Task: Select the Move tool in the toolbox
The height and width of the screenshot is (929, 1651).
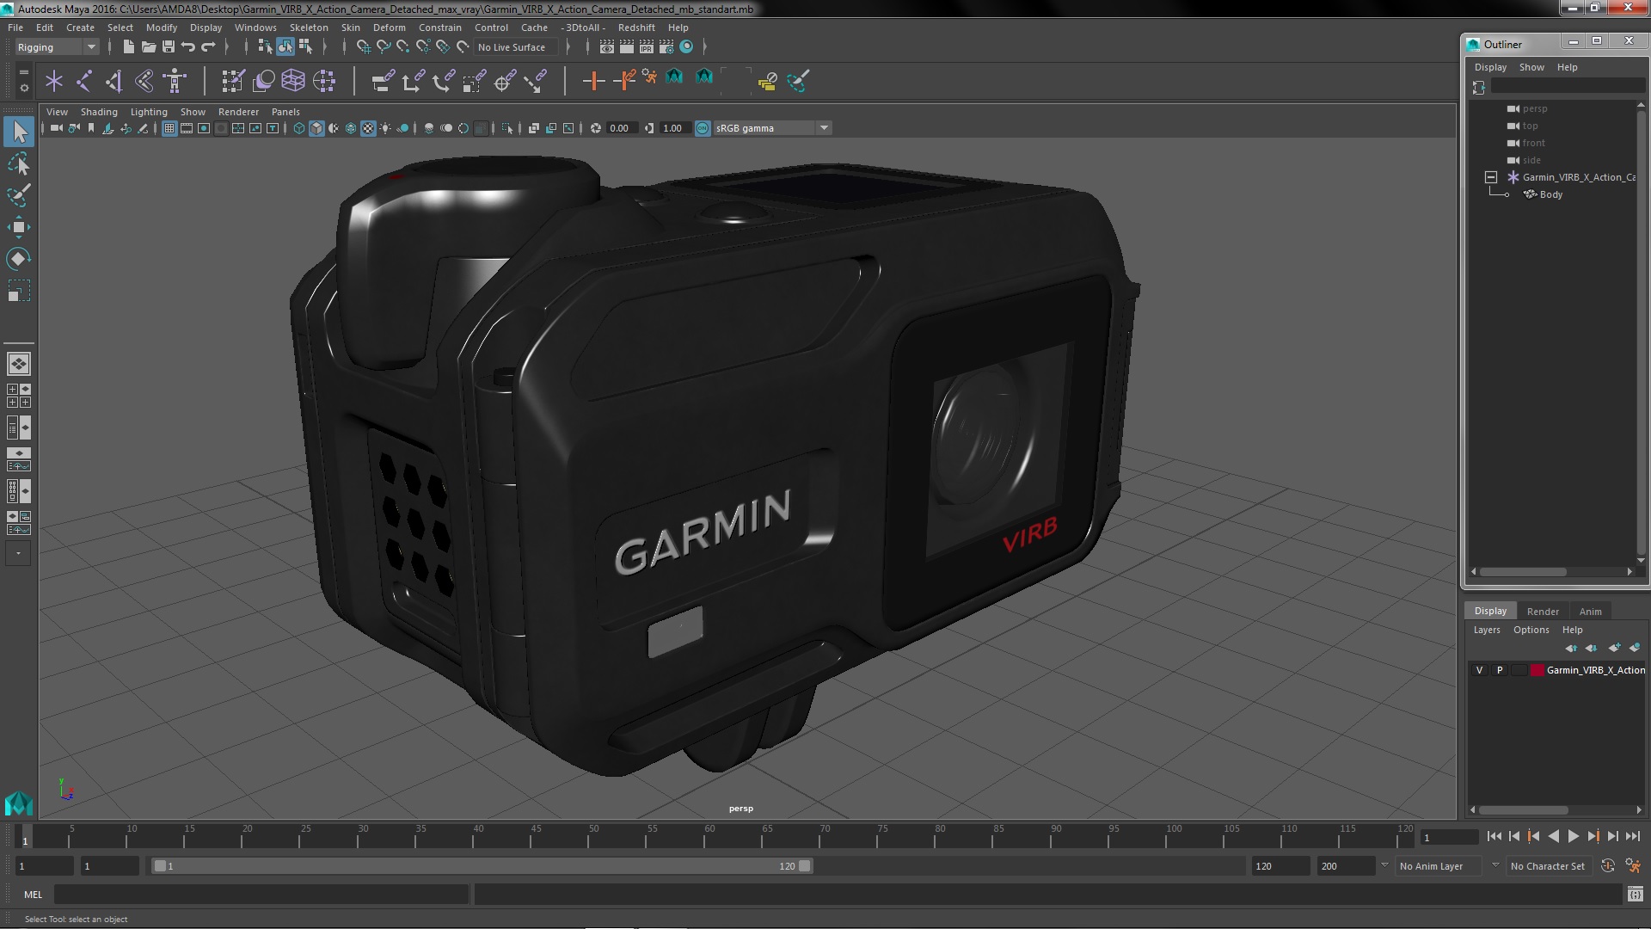Action: pyautogui.click(x=18, y=227)
